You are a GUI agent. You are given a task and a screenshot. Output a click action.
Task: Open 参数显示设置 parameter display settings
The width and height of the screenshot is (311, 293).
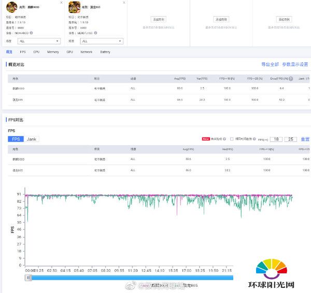tap(295, 64)
